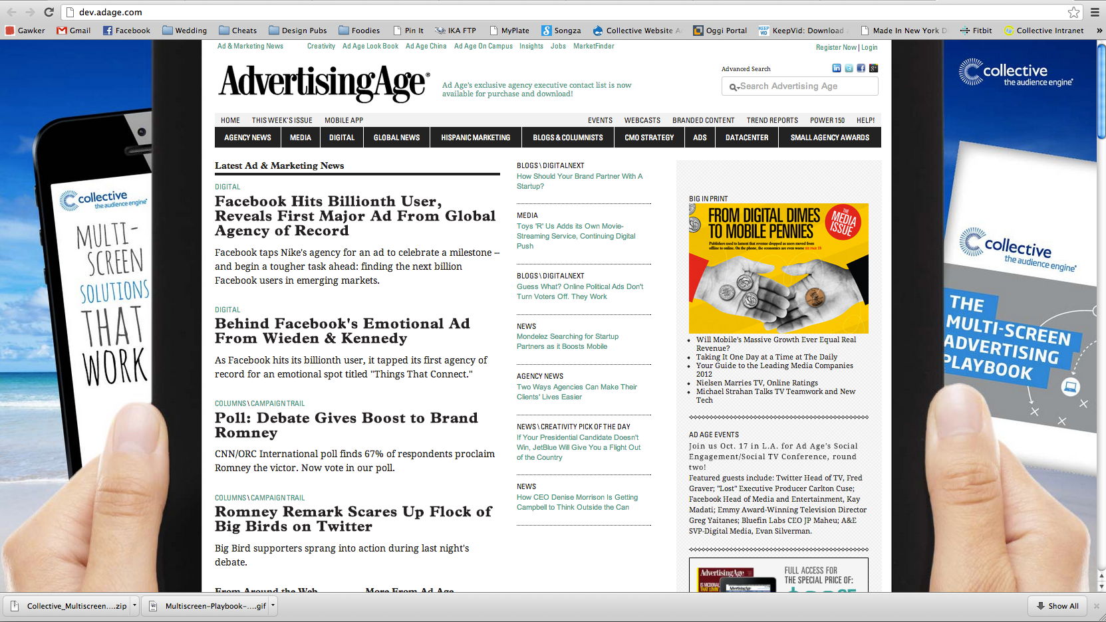Expand options for Multiscreen-Playbook gif download
The image size is (1106, 622).
click(x=273, y=606)
